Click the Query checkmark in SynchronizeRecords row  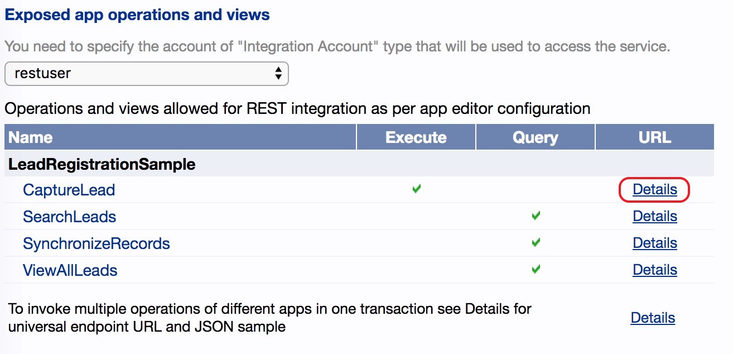(536, 242)
